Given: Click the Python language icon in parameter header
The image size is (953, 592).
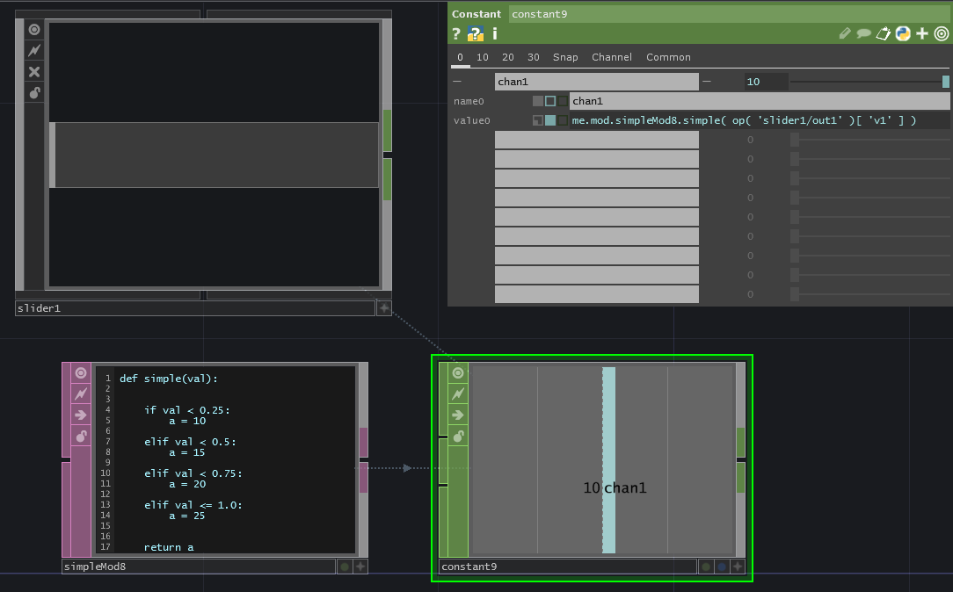Looking at the screenshot, I should point(903,34).
